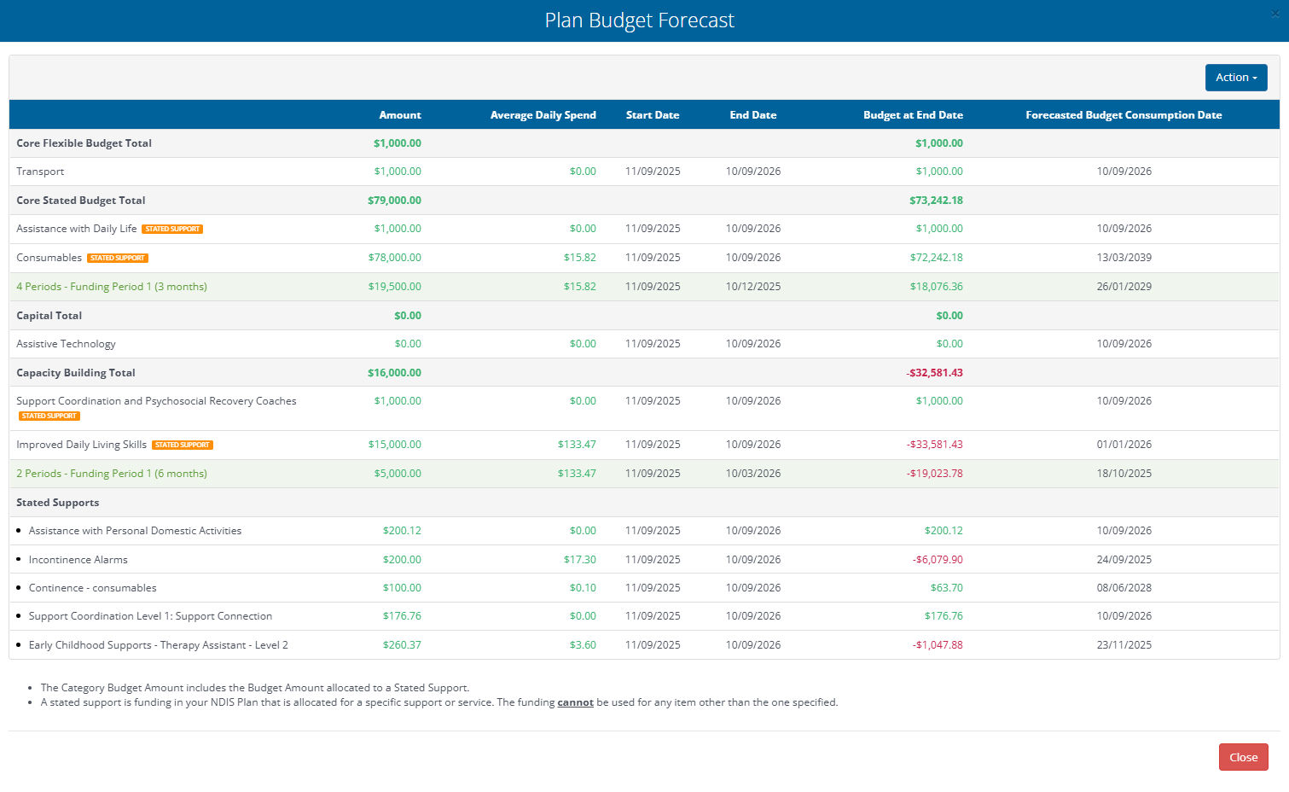This screenshot has height=792, width=1289.
Task: Open the Action dropdown menu
Action: click(x=1235, y=78)
